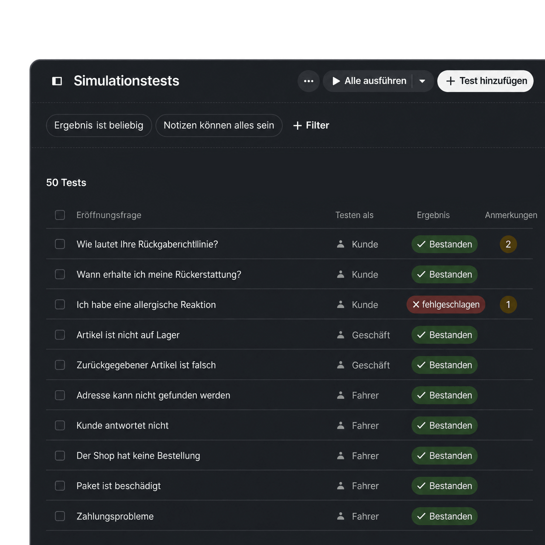Open the 2 notes badge for Rückgaberichtlinie
The height and width of the screenshot is (545, 545).
[508, 244]
